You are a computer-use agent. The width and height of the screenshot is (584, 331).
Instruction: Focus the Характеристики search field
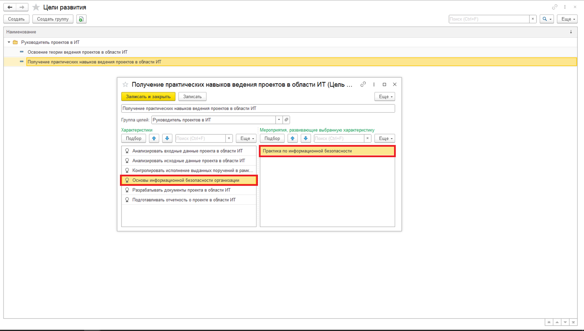point(201,138)
